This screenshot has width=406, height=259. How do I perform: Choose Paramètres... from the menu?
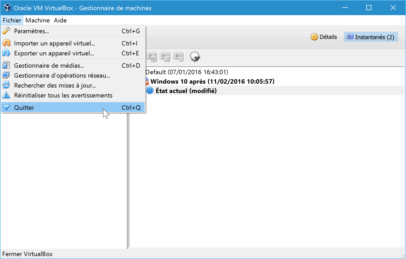(73, 31)
